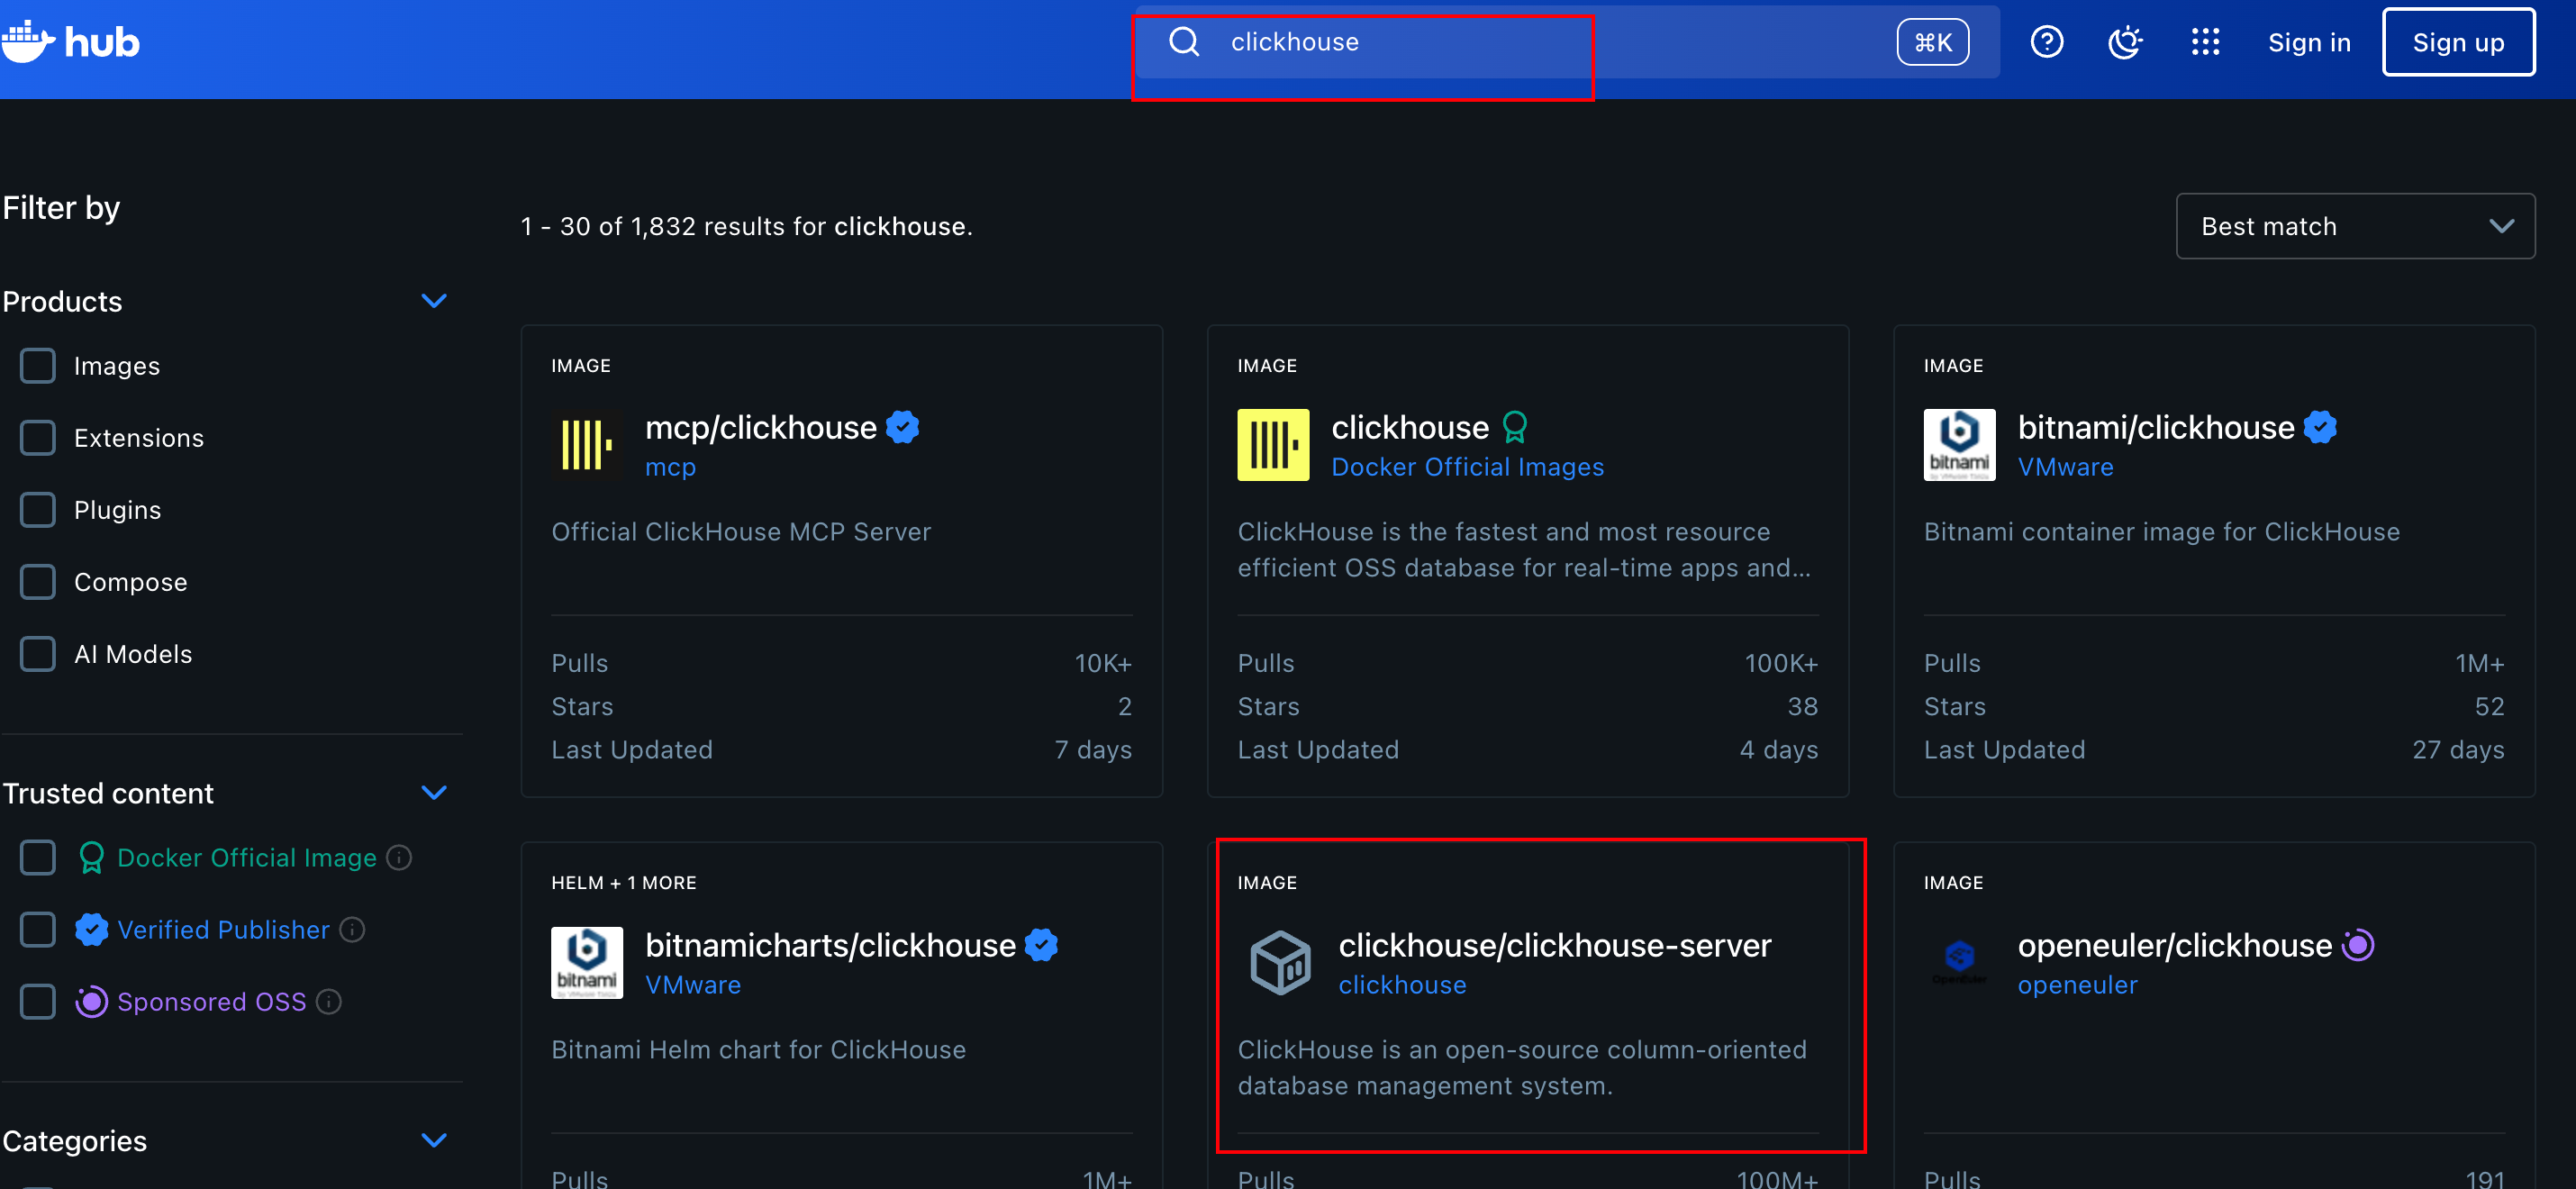Click 'Bitnami Helm chart for ClickHouse' description
The width and height of the screenshot is (2576, 1189).
click(x=758, y=1049)
